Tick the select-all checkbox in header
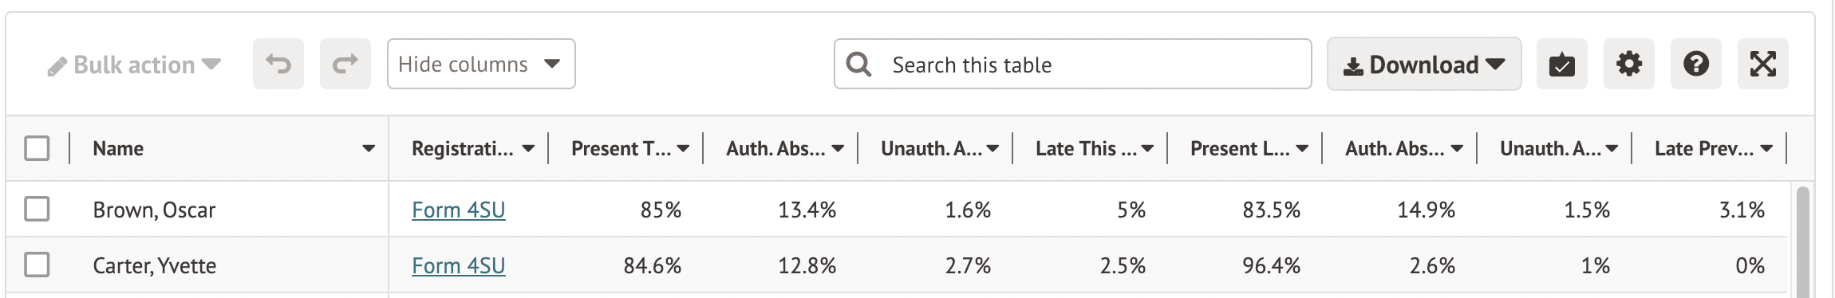 [37, 148]
